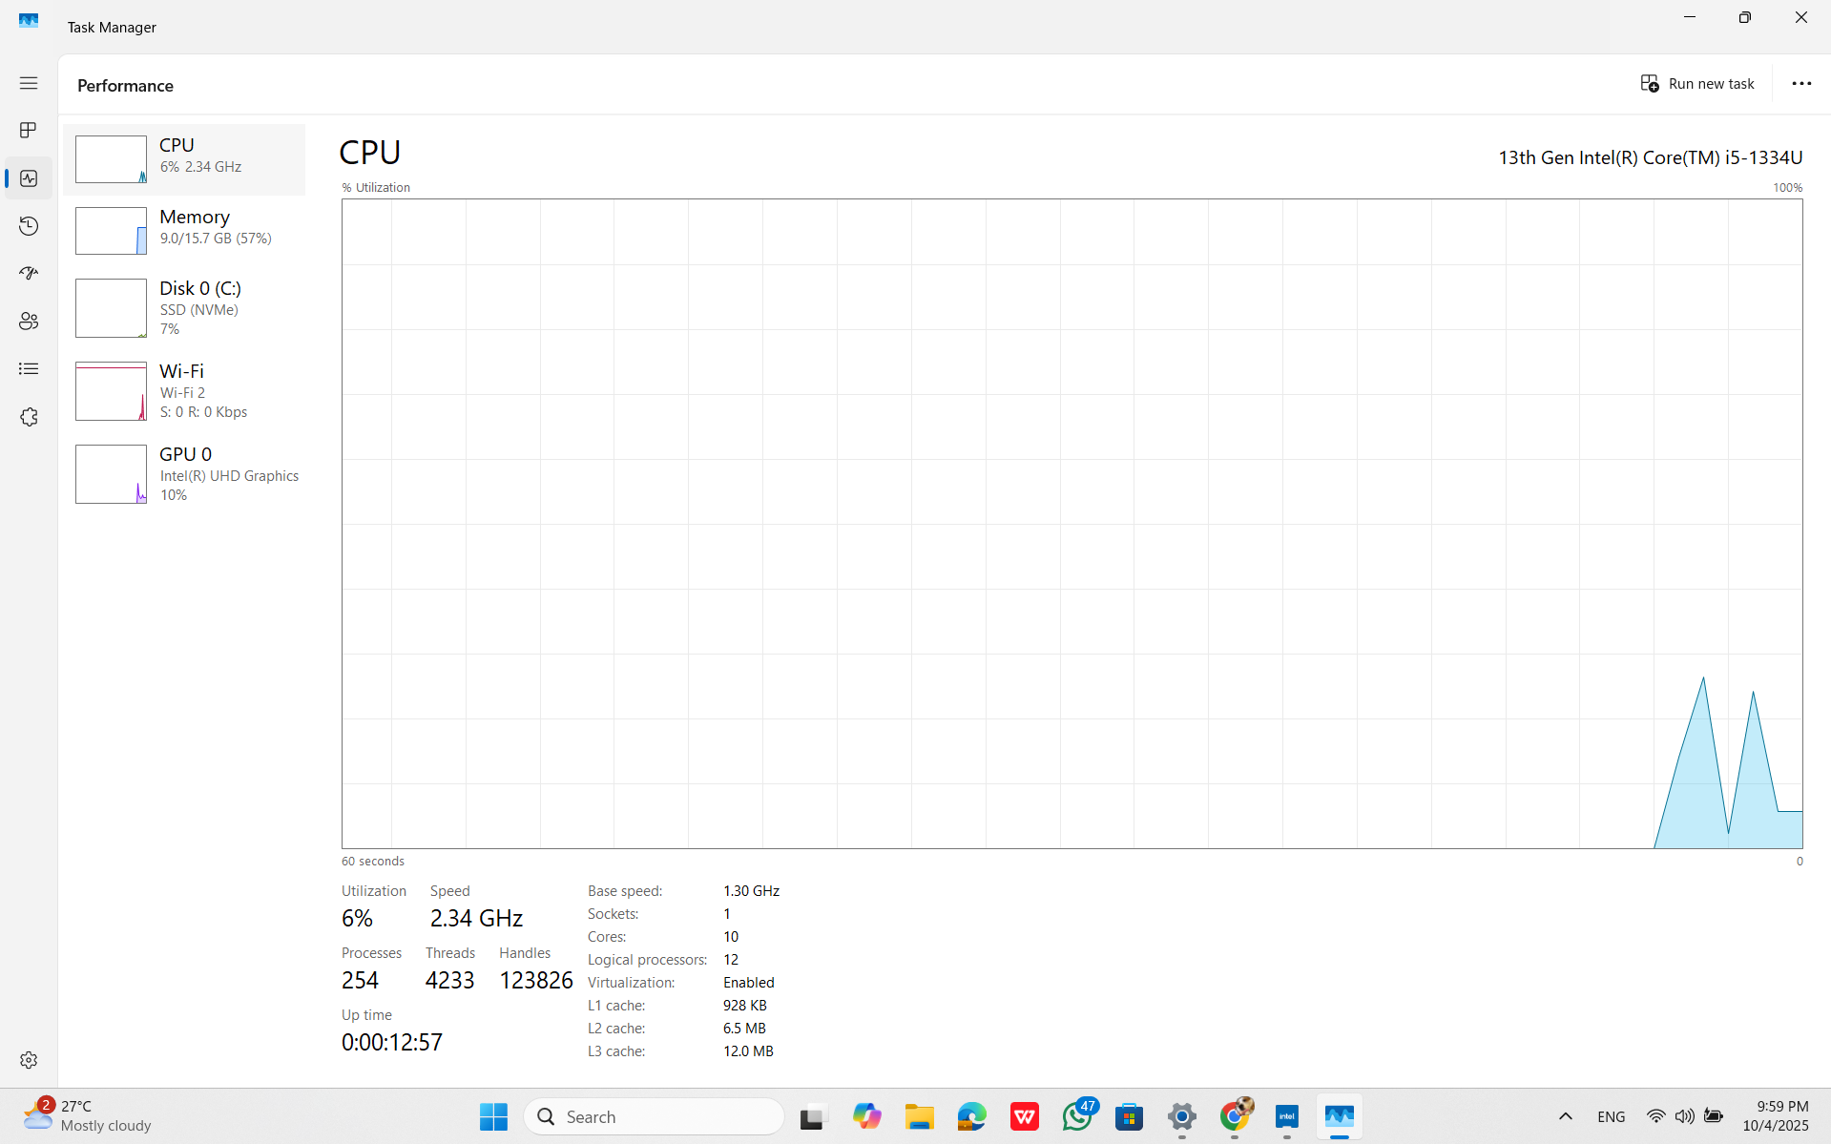This screenshot has width=1831, height=1144.
Task: Open the Processes page icon
Action: point(29,130)
